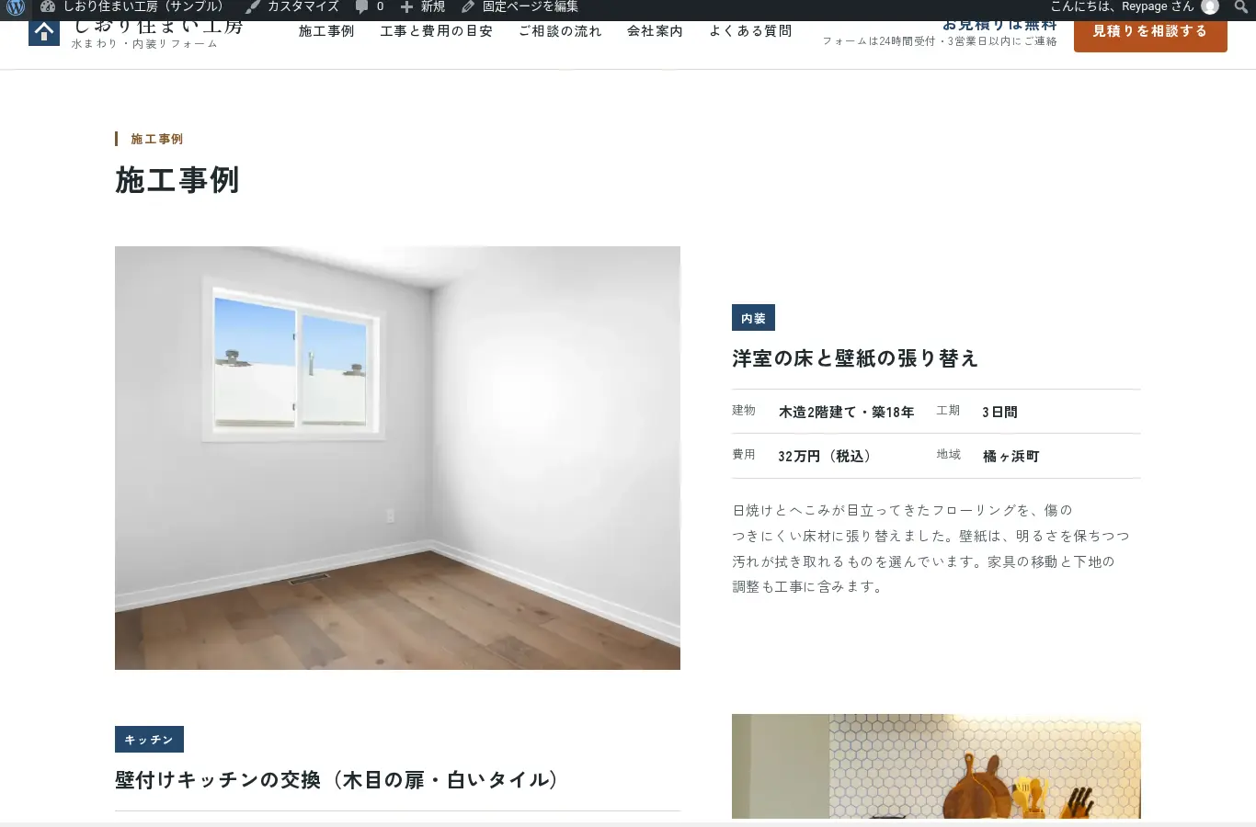Click the dashboard gauge icon for the site name
Image resolution: width=1256 pixels, height=827 pixels.
(48, 6)
